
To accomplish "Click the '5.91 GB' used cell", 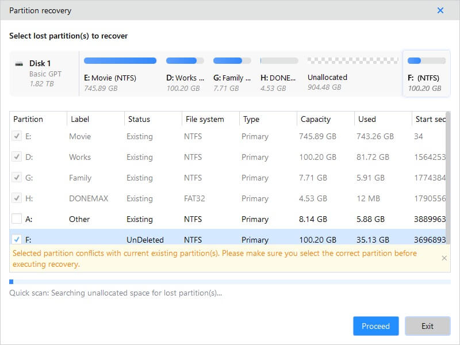I will 370,178.
